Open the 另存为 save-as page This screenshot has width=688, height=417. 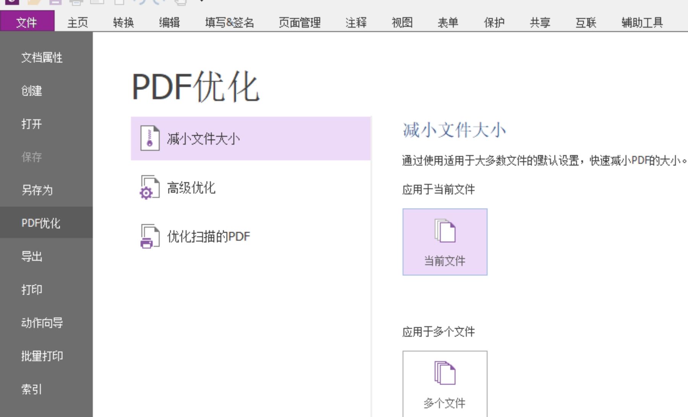37,190
